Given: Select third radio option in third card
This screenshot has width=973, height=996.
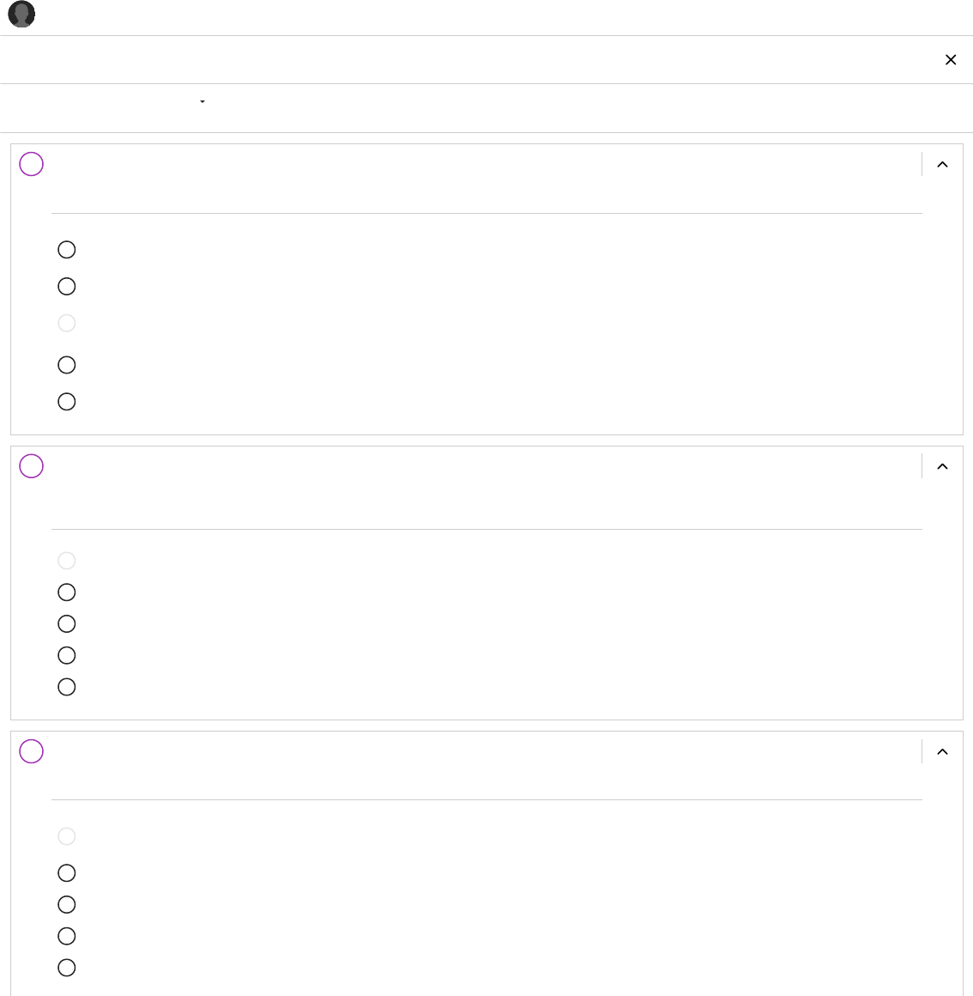Looking at the screenshot, I should pos(67,905).
